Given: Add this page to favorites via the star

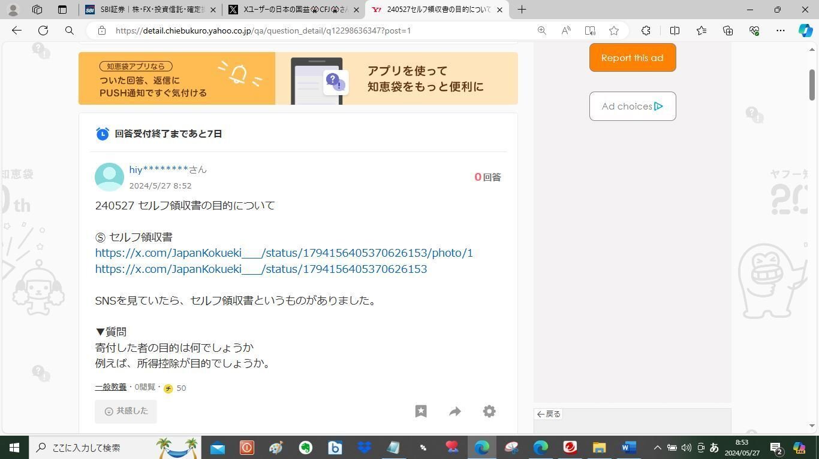Looking at the screenshot, I should click(x=613, y=31).
